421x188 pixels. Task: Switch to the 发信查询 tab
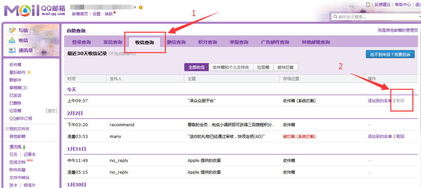pos(112,43)
